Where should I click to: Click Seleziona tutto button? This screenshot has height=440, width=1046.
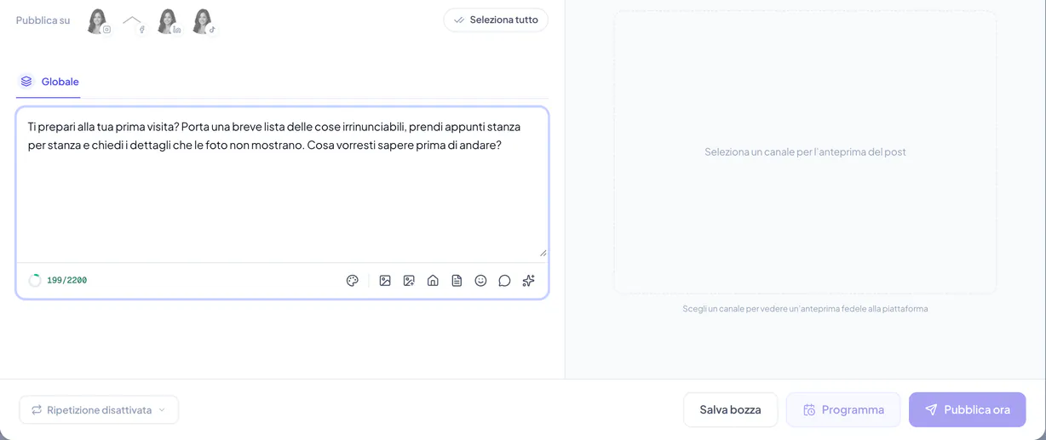pyautogui.click(x=496, y=20)
